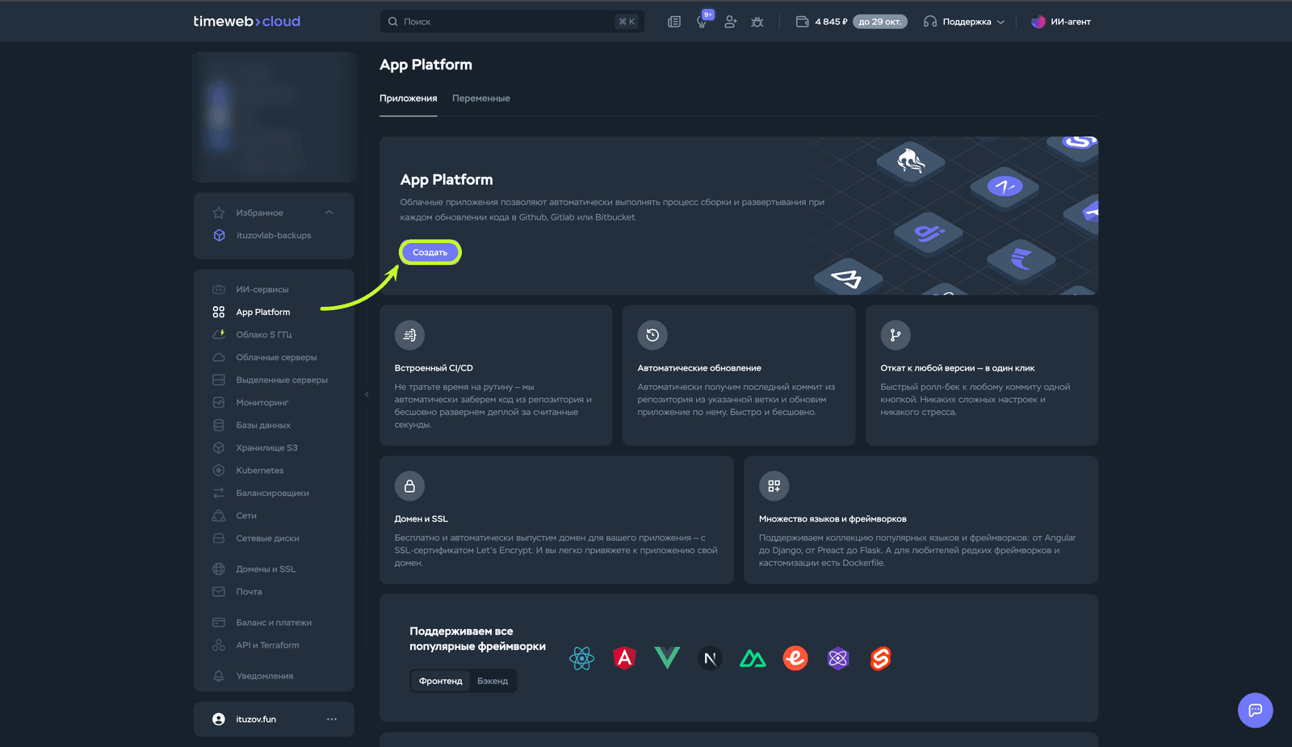
Task: Click the Kubernetes sidebar icon
Action: point(219,470)
